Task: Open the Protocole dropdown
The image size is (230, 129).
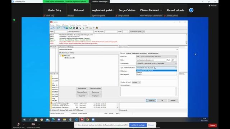Action: (x=156, y=57)
